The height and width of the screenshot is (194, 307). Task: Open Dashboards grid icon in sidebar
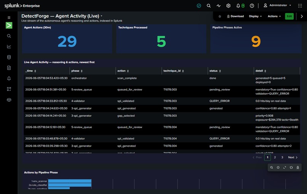tap(9, 89)
